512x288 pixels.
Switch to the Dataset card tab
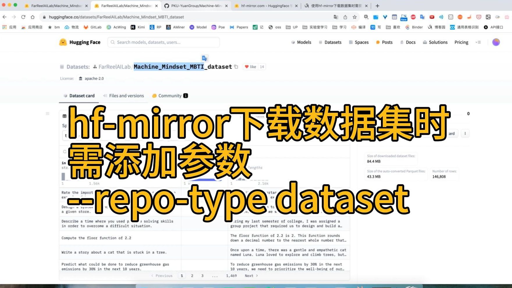click(79, 96)
